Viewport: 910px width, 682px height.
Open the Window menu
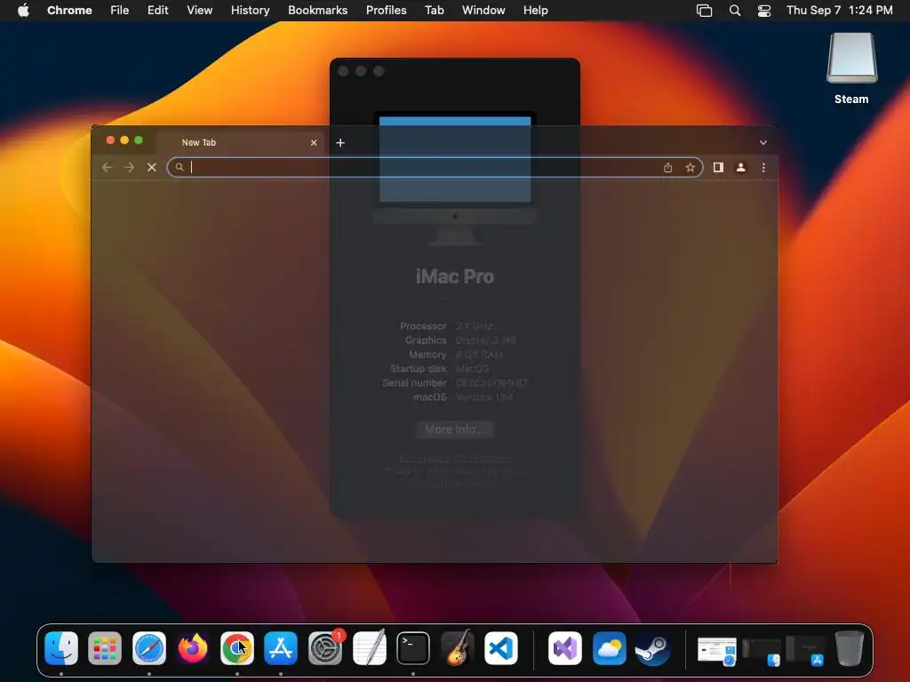pyautogui.click(x=483, y=11)
